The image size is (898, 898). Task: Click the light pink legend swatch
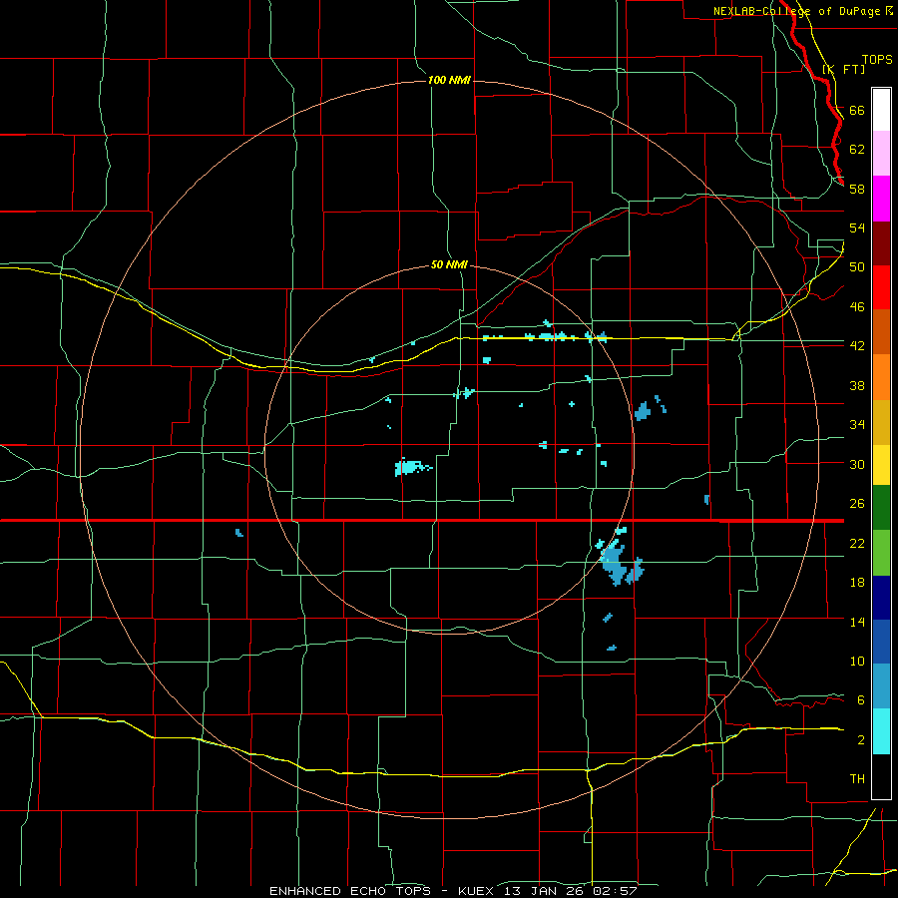click(x=881, y=154)
